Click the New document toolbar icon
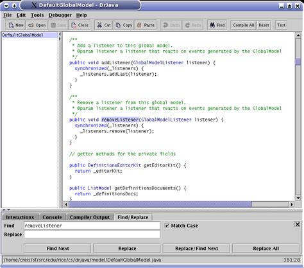The height and width of the screenshot is (268, 304). coord(11,25)
